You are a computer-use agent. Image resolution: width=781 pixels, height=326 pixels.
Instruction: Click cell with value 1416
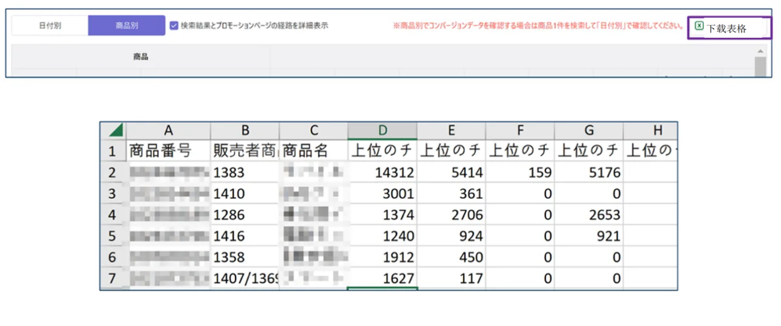[245, 236]
